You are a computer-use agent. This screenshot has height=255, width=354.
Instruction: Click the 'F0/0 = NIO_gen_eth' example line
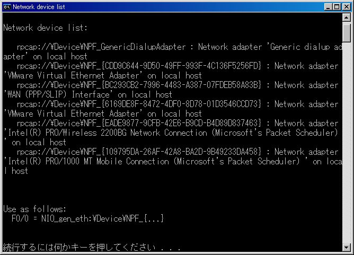pos(87,218)
